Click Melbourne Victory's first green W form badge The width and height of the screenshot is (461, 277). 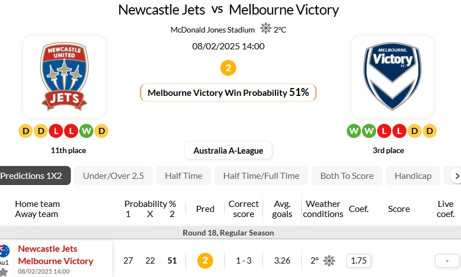tap(354, 131)
